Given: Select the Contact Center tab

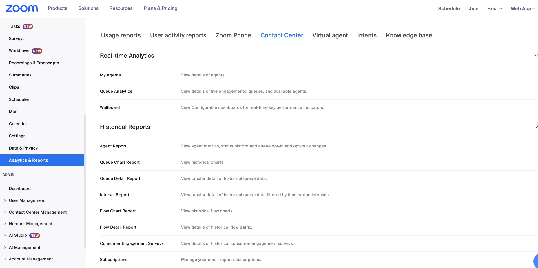Looking at the screenshot, I should (x=282, y=35).
